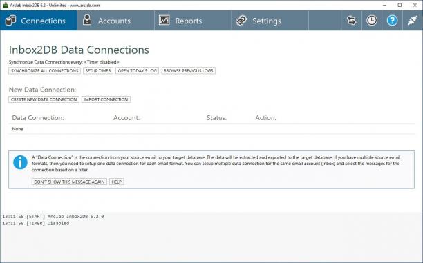This screenshot has width=423, height=263.
Task: Open the Reports tab
Action: 193,21
